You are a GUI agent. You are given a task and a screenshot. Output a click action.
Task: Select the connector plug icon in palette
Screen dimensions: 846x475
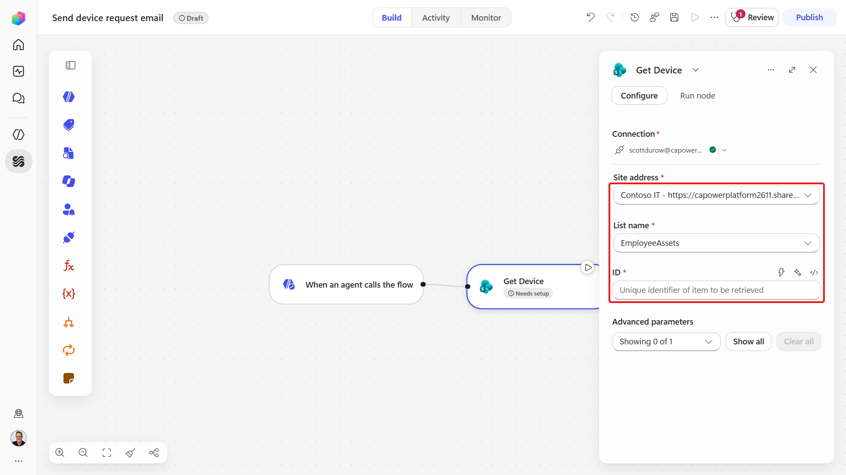click(69, 237)
